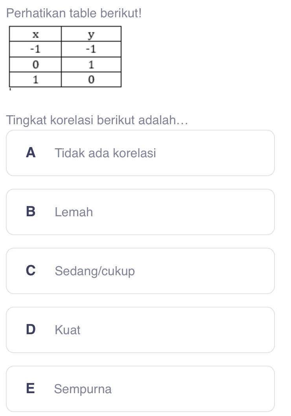291x416 pixels.
Task: Select answer B "Lemah"
Action: (x=140, y=212)
